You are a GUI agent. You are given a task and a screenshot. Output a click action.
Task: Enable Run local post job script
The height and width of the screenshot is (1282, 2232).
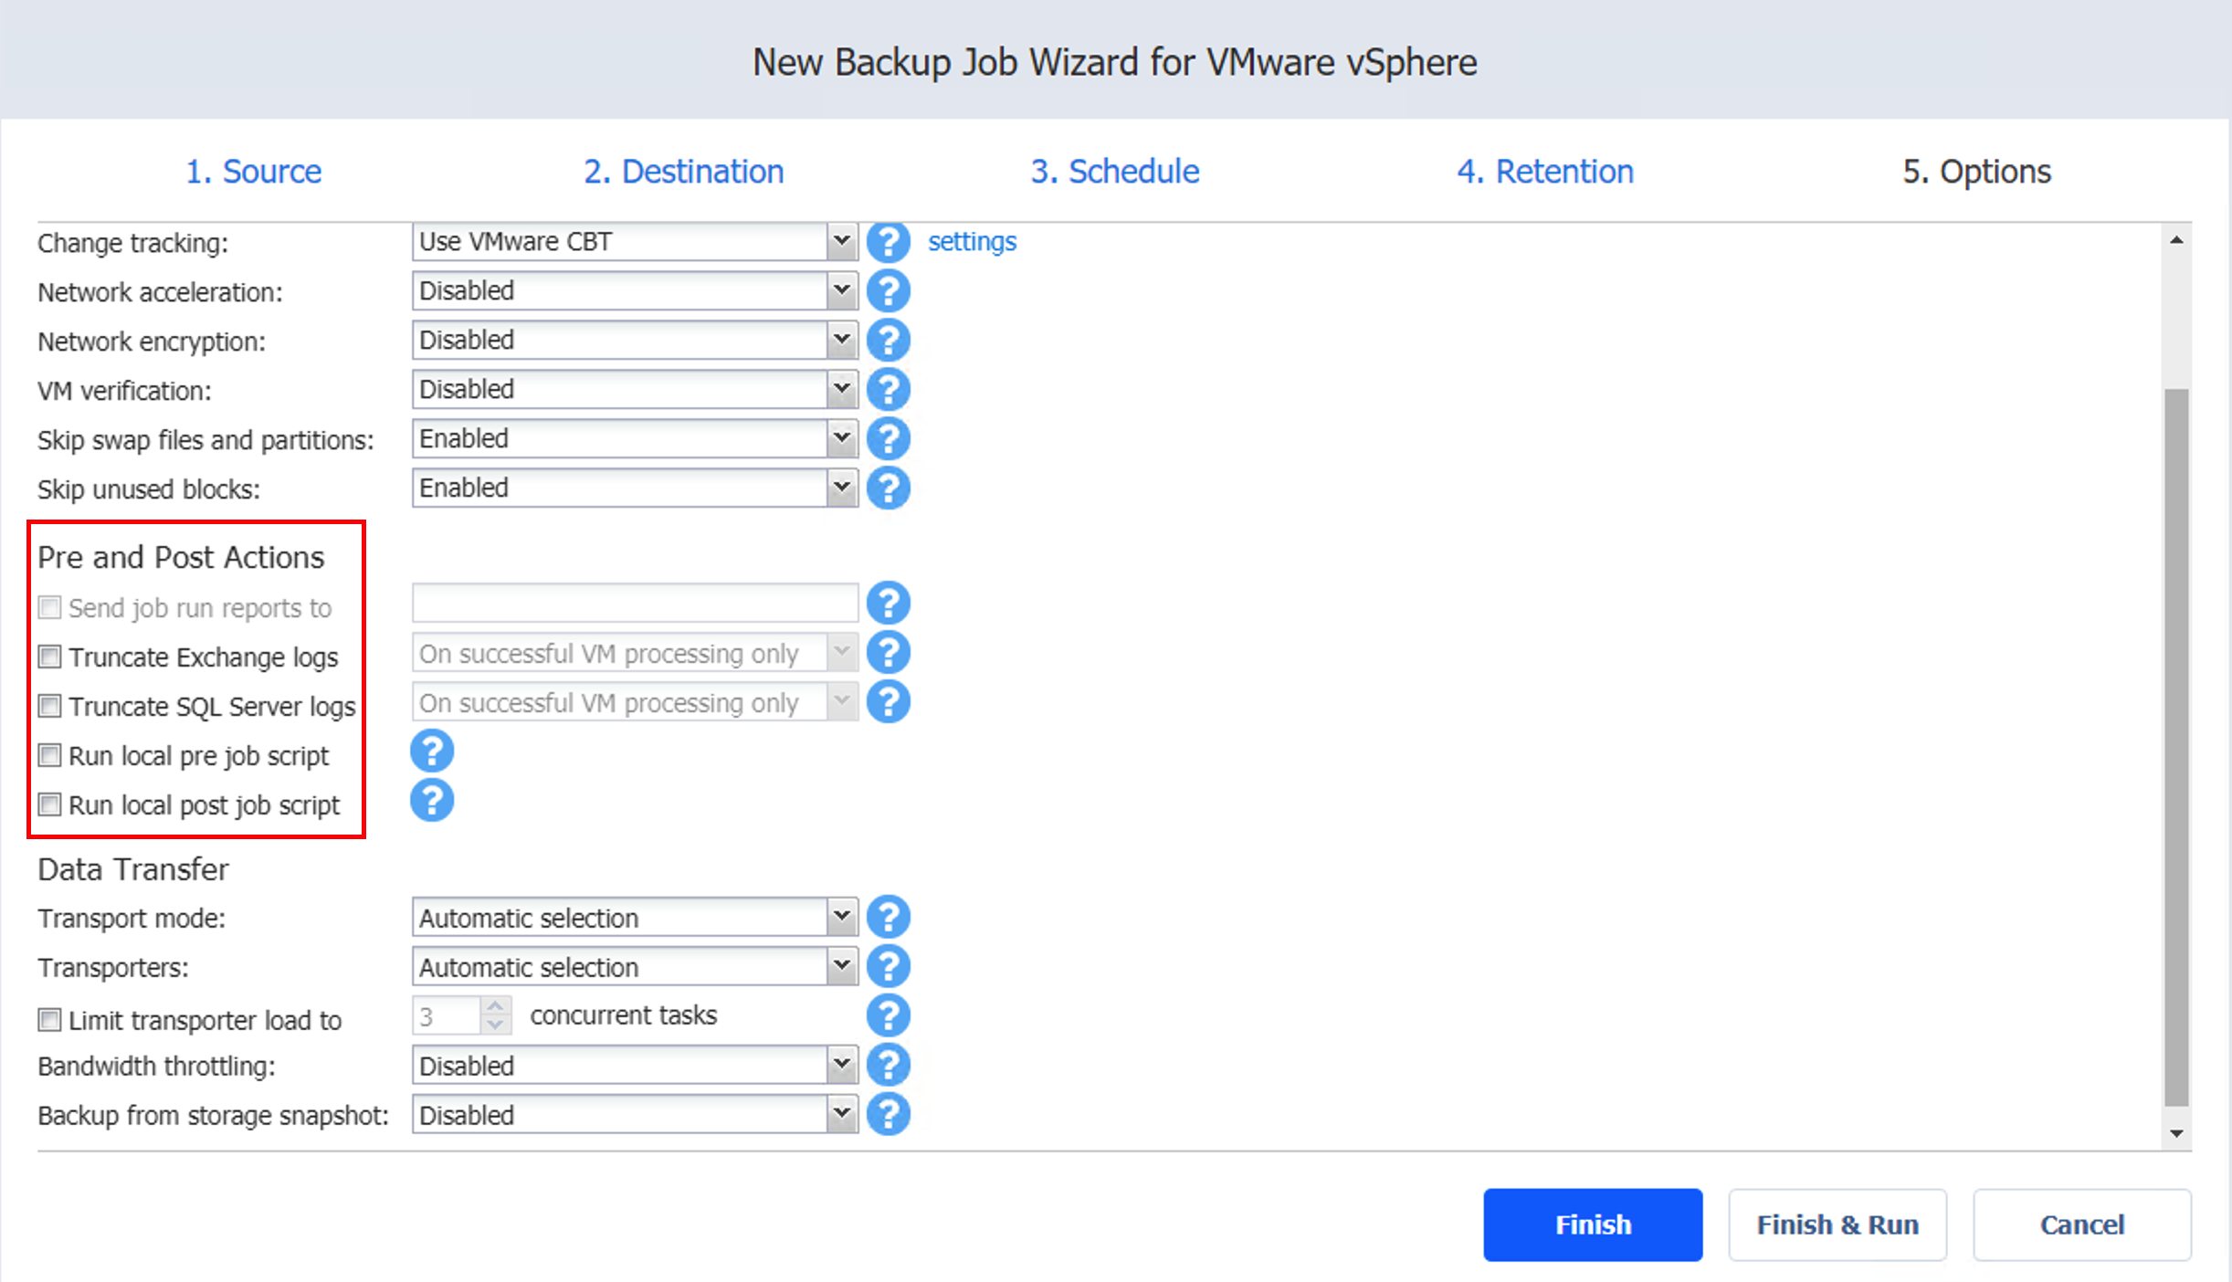[x=49, y=804]
